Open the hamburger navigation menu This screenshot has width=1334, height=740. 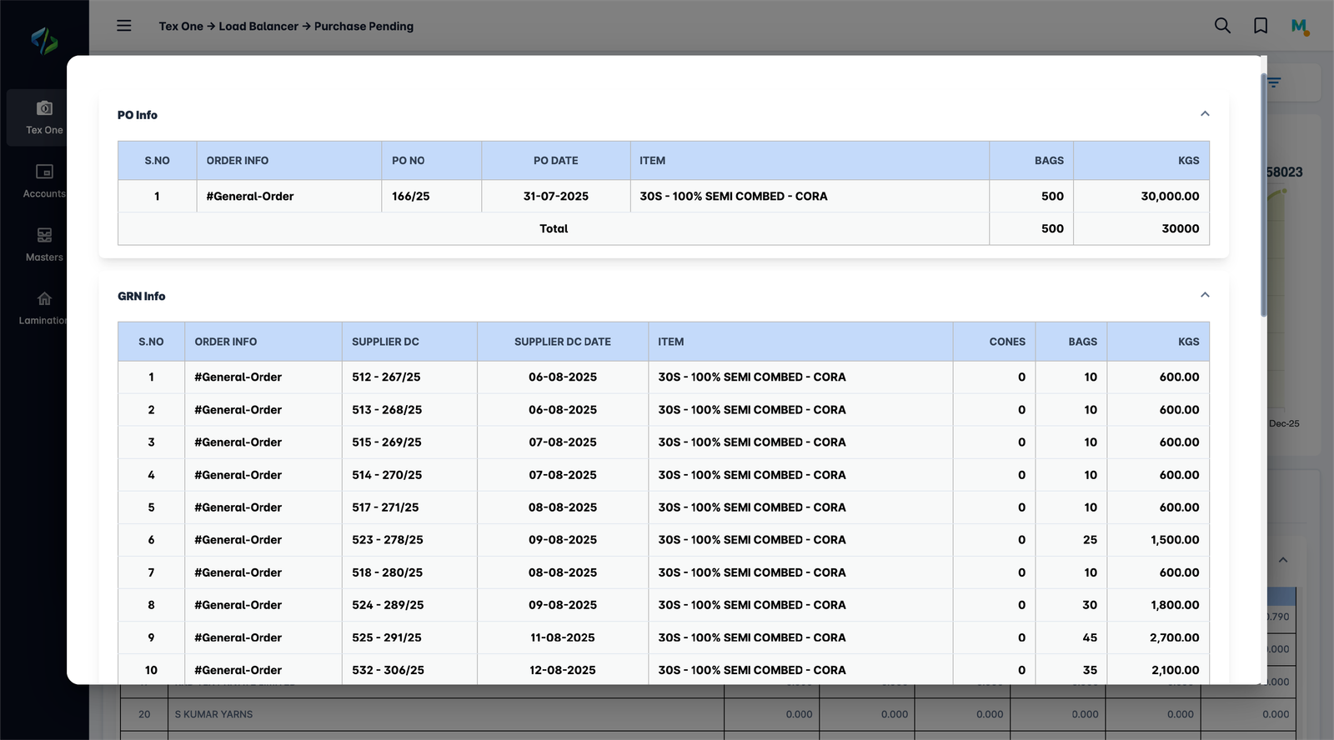pos(124,26)
